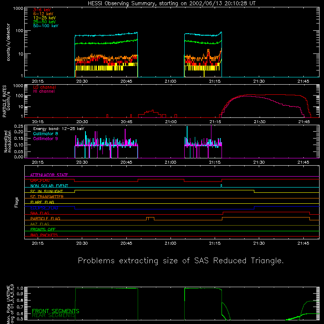The width and height of the screenshot is (324, 324).
Task: Select the SC_IN_SUNLIGHT flag label
Action: click(x=47, y=191)
